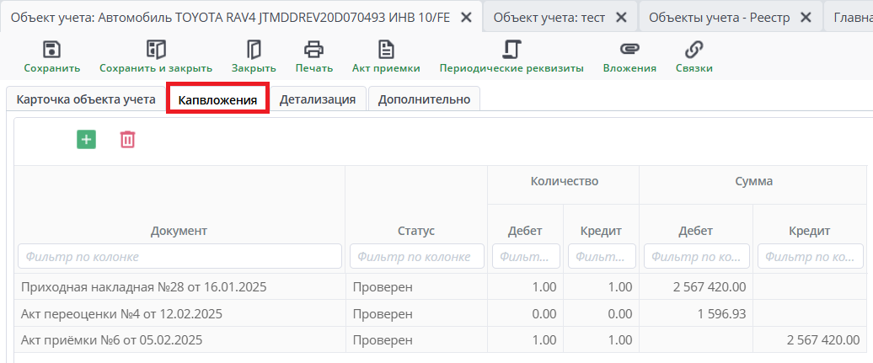Screen dimensions: 873x363
Task: Delete row using red trash icon
Action: pyautogui.click(x=127, y=140)
